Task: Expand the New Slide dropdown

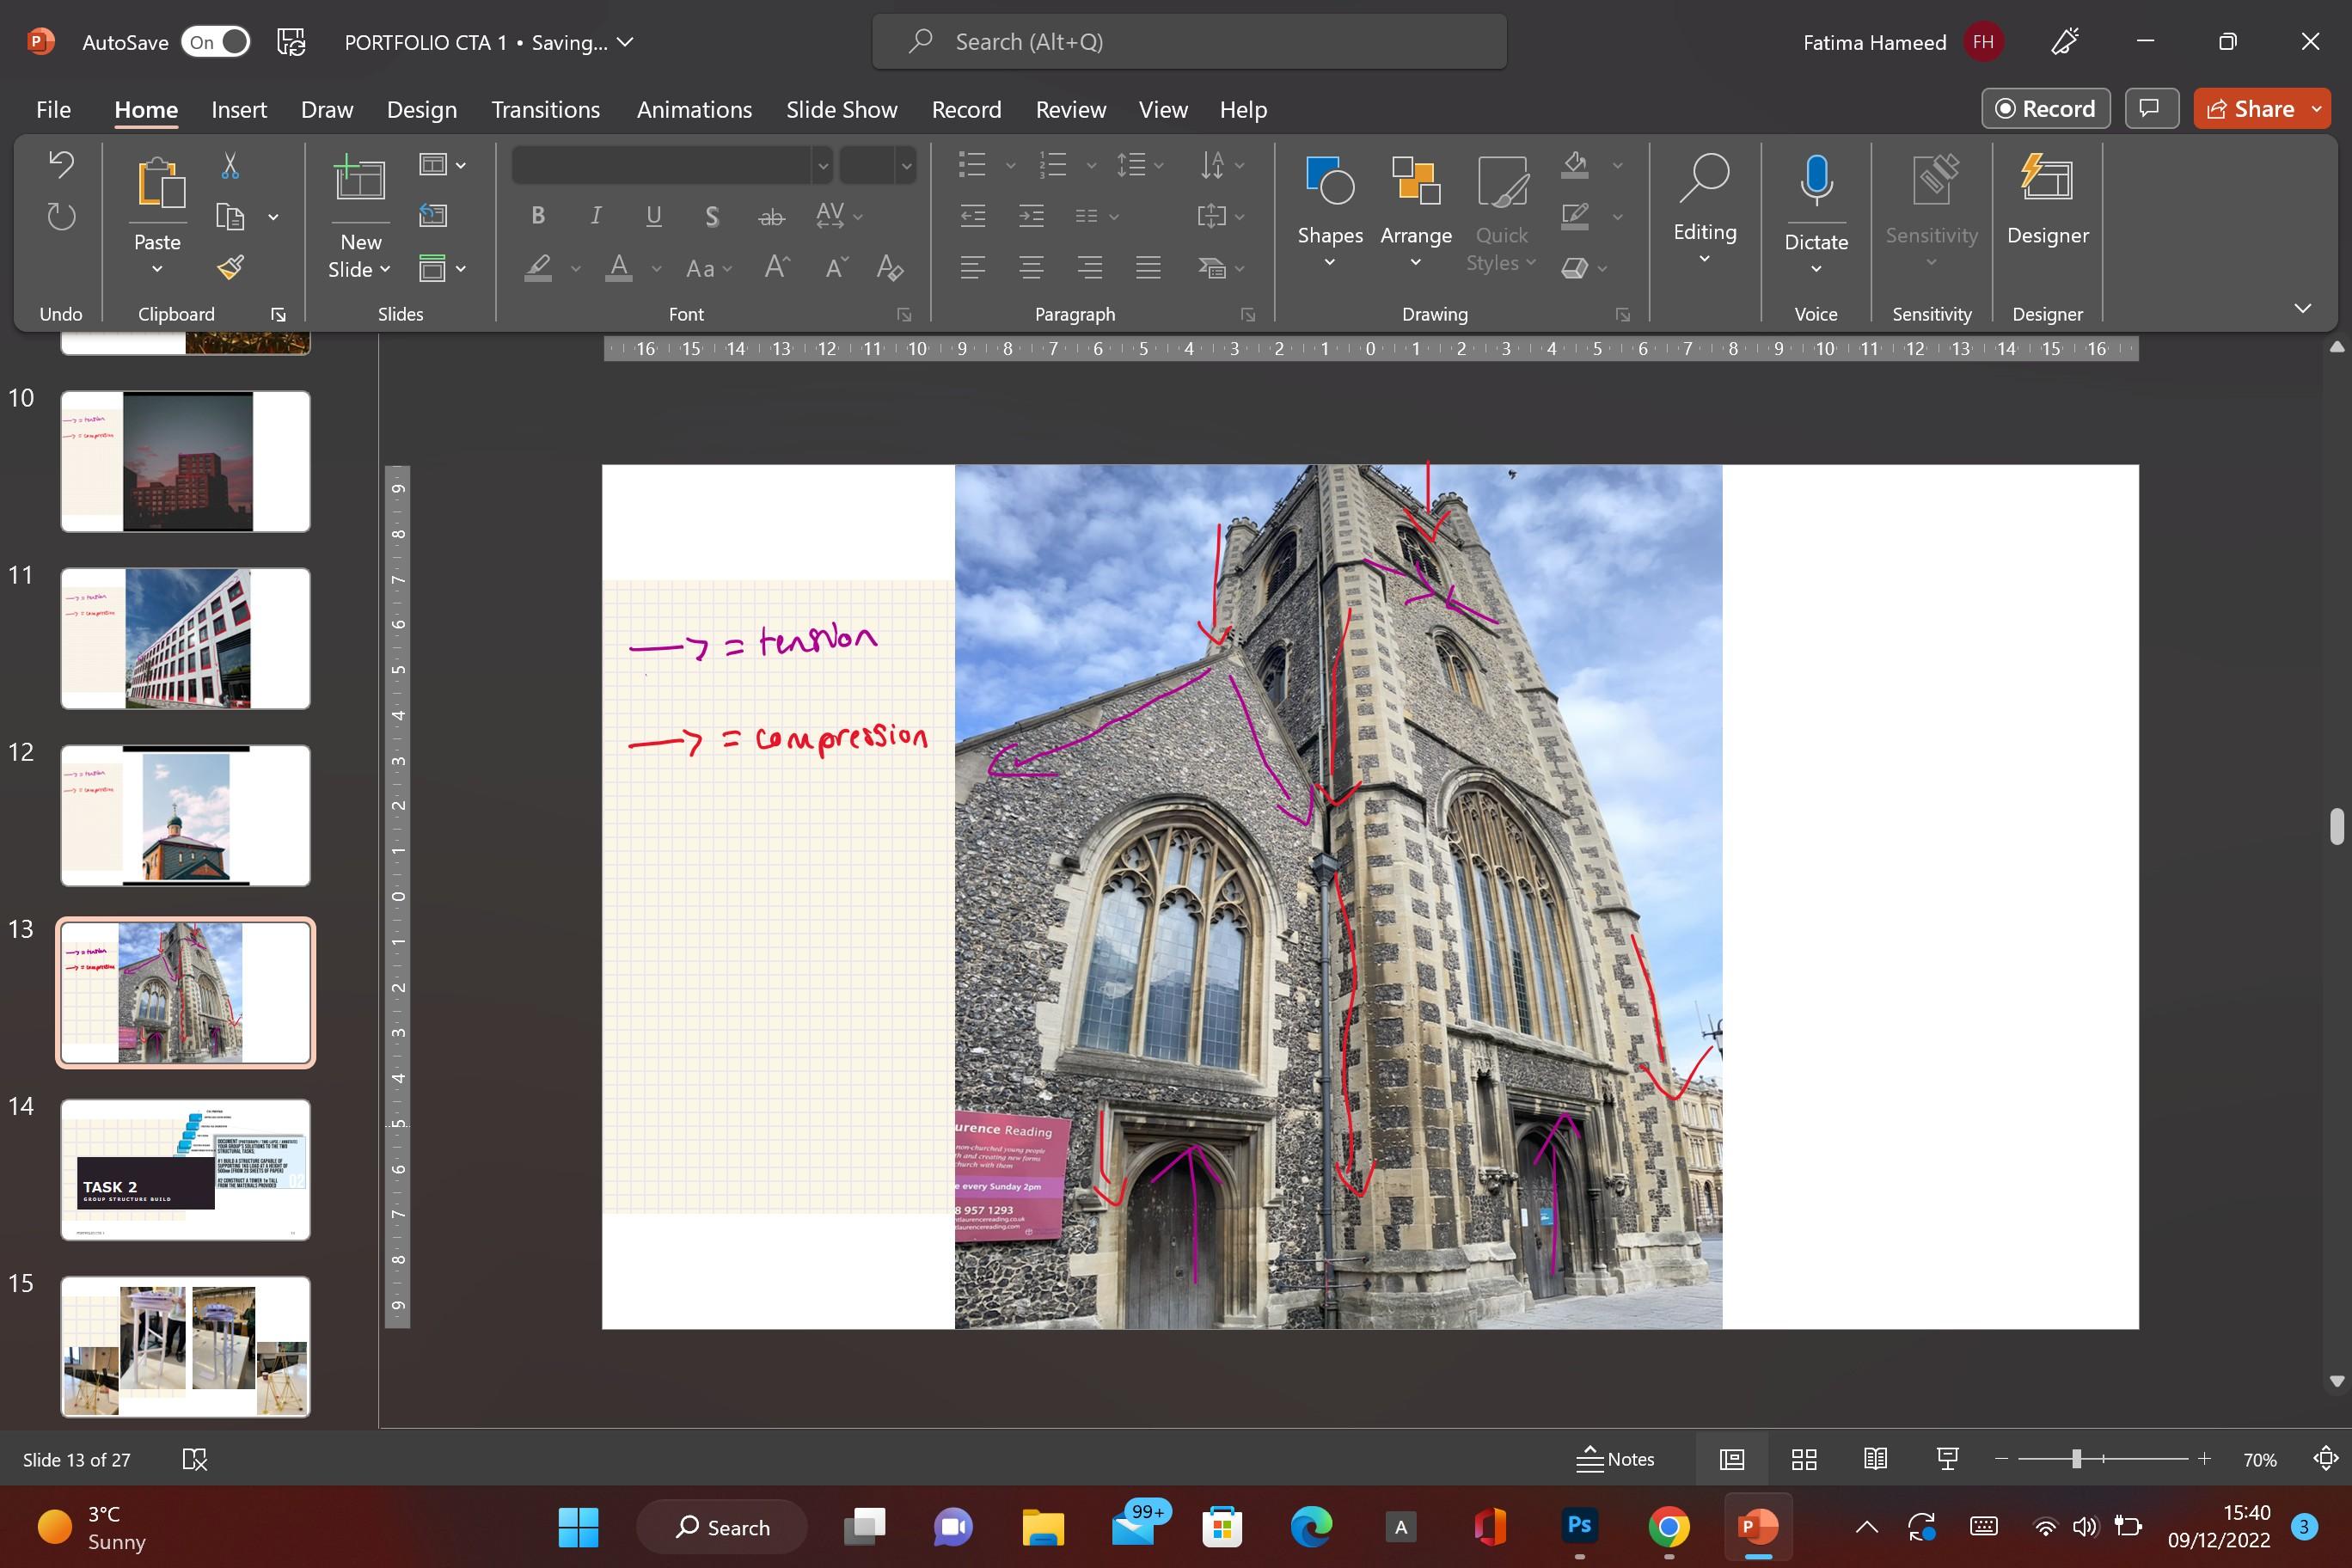Action: click(384, 270)
